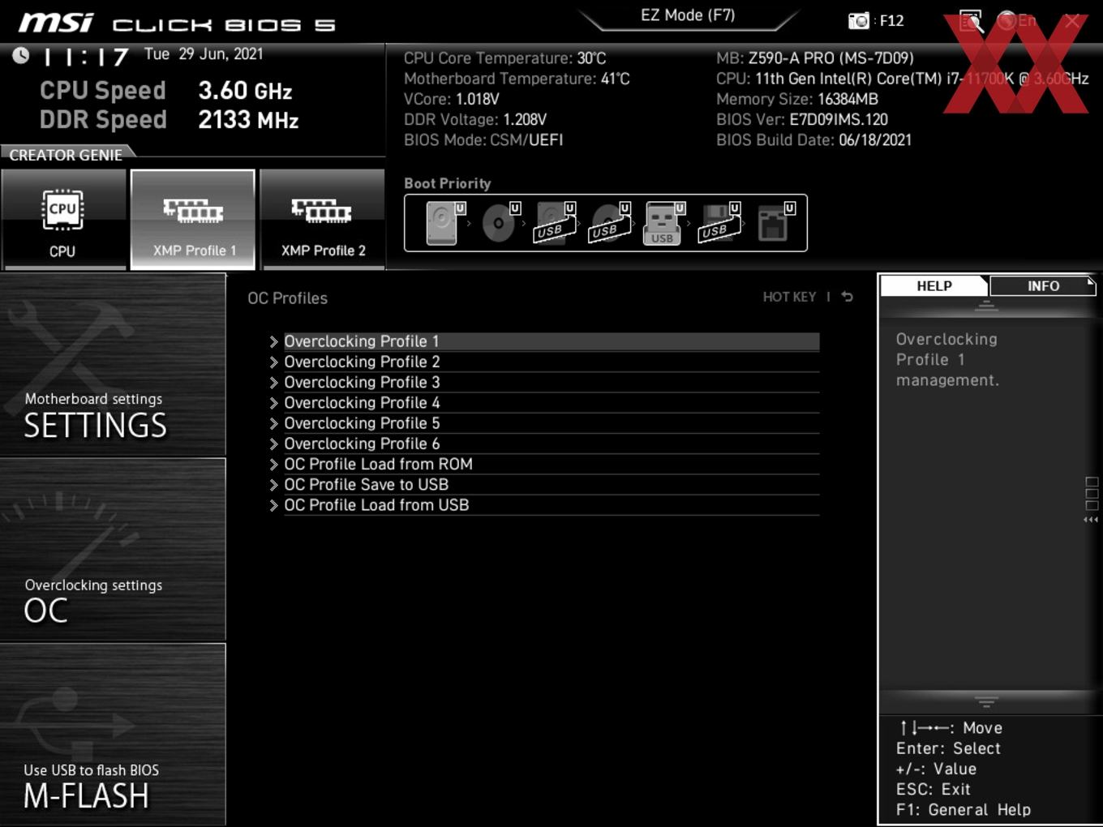Screen dimensions: 1103x827
Task: Toggle XMP Profile 2
Action: coord(323,220)
